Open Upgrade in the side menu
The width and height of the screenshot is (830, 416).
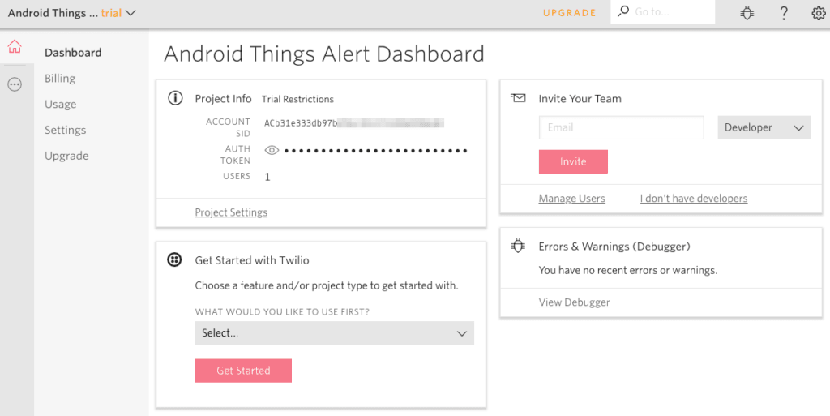(66, 156)
